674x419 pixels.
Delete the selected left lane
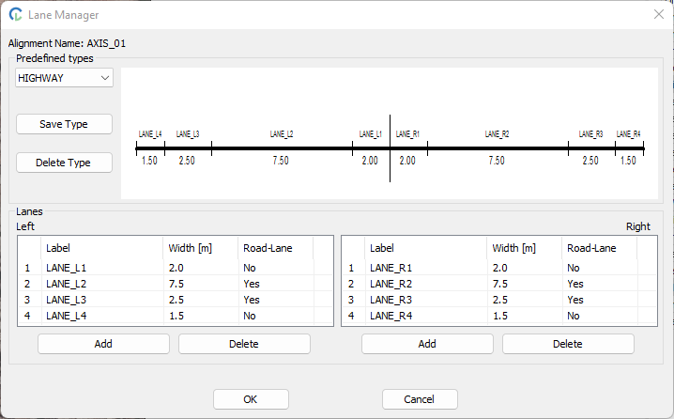click(244, 344)
